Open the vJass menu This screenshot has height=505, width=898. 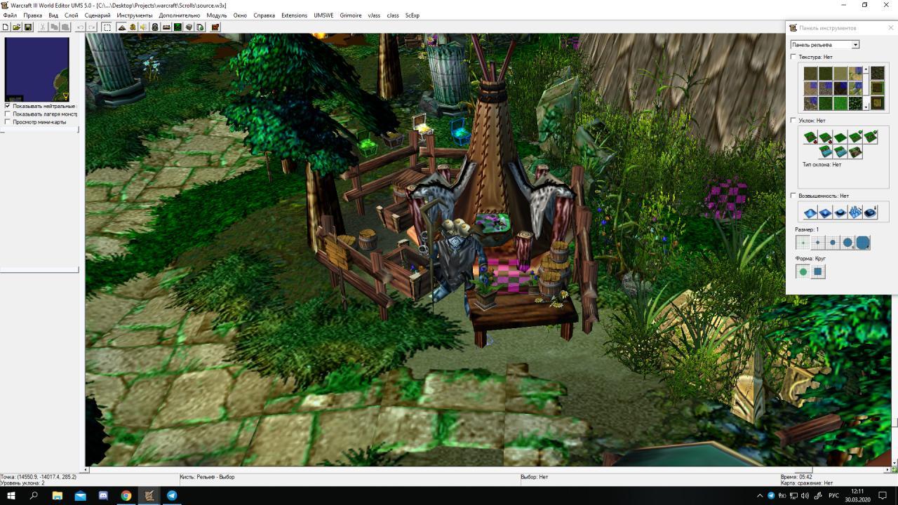coord(374,15)
